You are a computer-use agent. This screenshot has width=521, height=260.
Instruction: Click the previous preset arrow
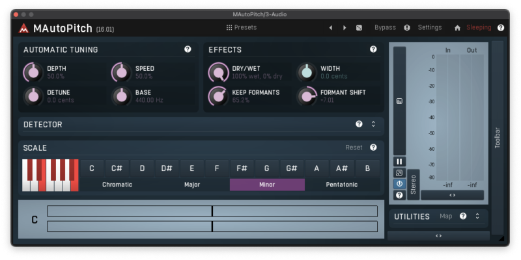click(330, 28)
